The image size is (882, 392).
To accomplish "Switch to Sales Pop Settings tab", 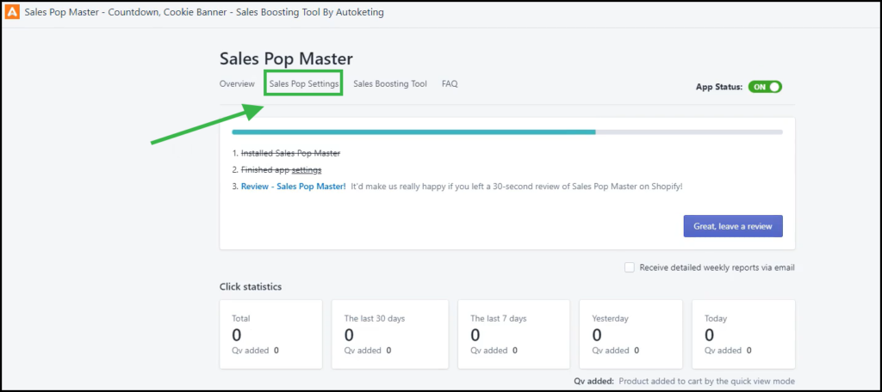I will point(304,83).
